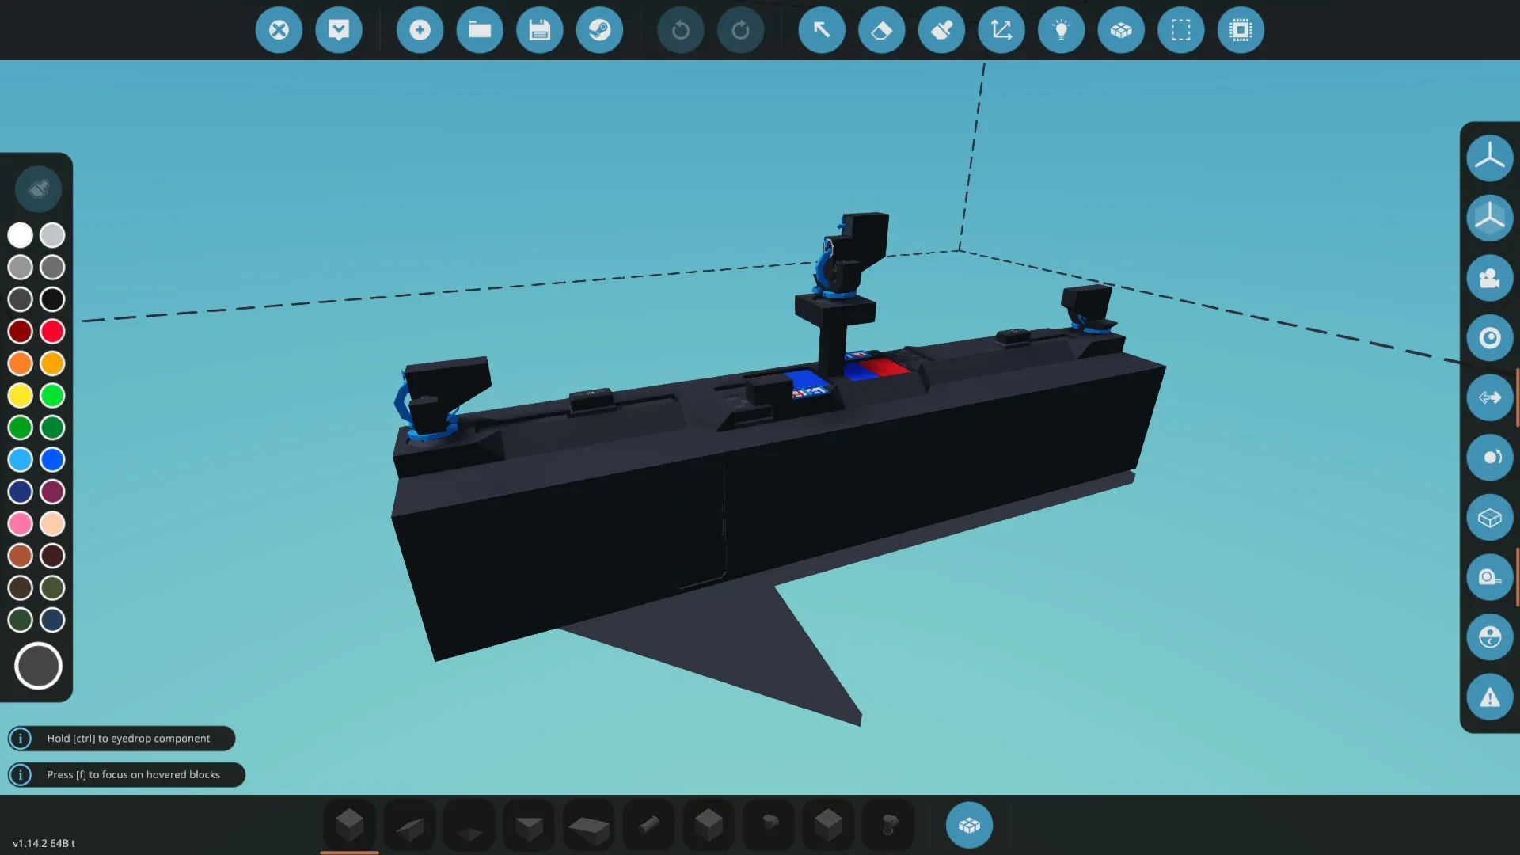Open component inventory from bottom bar
The width and height of the screenshot is (1520, 855).
969,825
